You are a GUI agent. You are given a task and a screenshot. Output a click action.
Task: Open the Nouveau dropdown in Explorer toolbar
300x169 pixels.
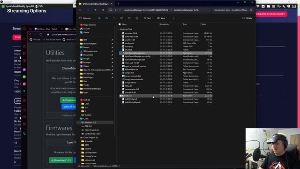86,18
